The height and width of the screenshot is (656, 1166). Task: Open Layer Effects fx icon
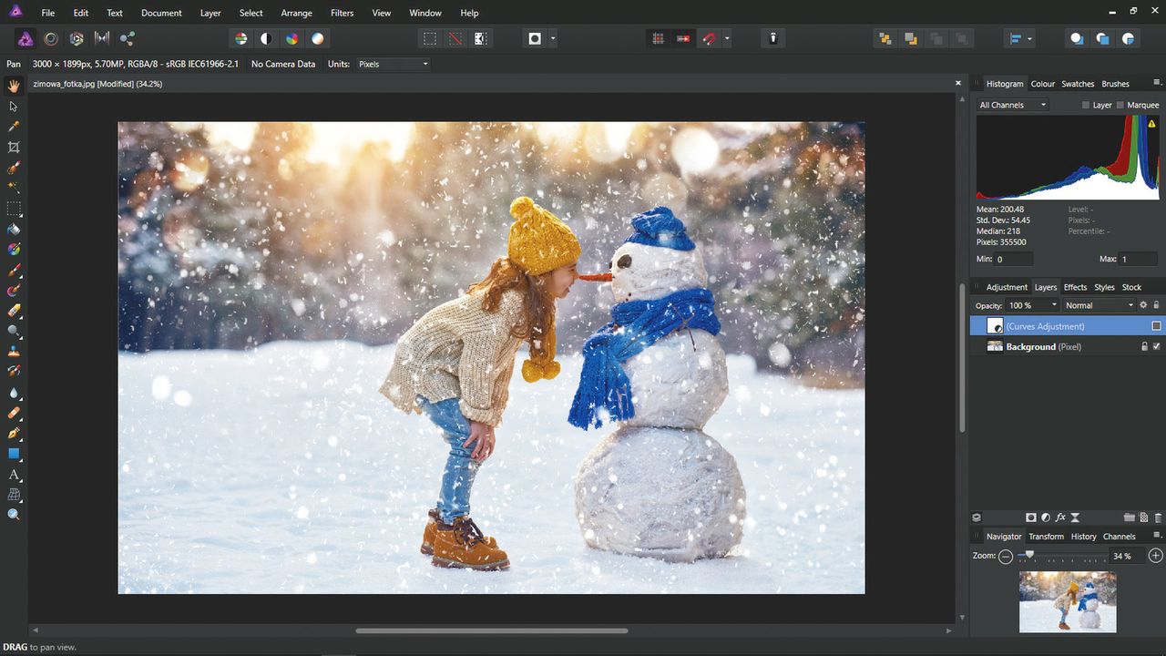[x=1060, y=518]
